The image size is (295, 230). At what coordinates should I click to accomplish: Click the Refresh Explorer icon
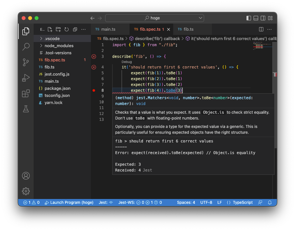pyautogui.click(x=67, y=29)
